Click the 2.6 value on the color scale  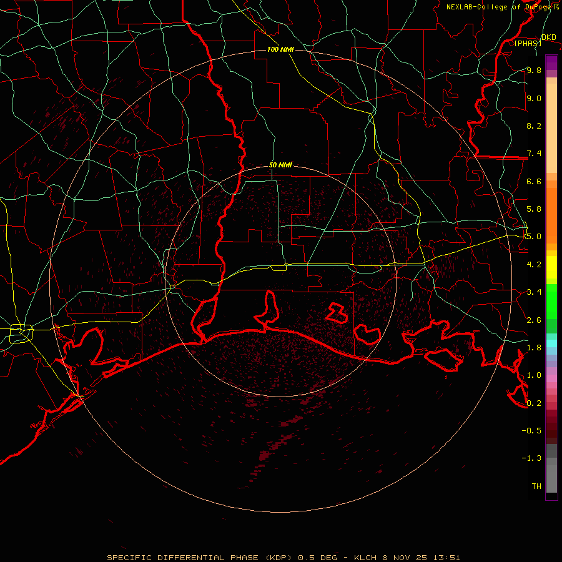(534, 320)
